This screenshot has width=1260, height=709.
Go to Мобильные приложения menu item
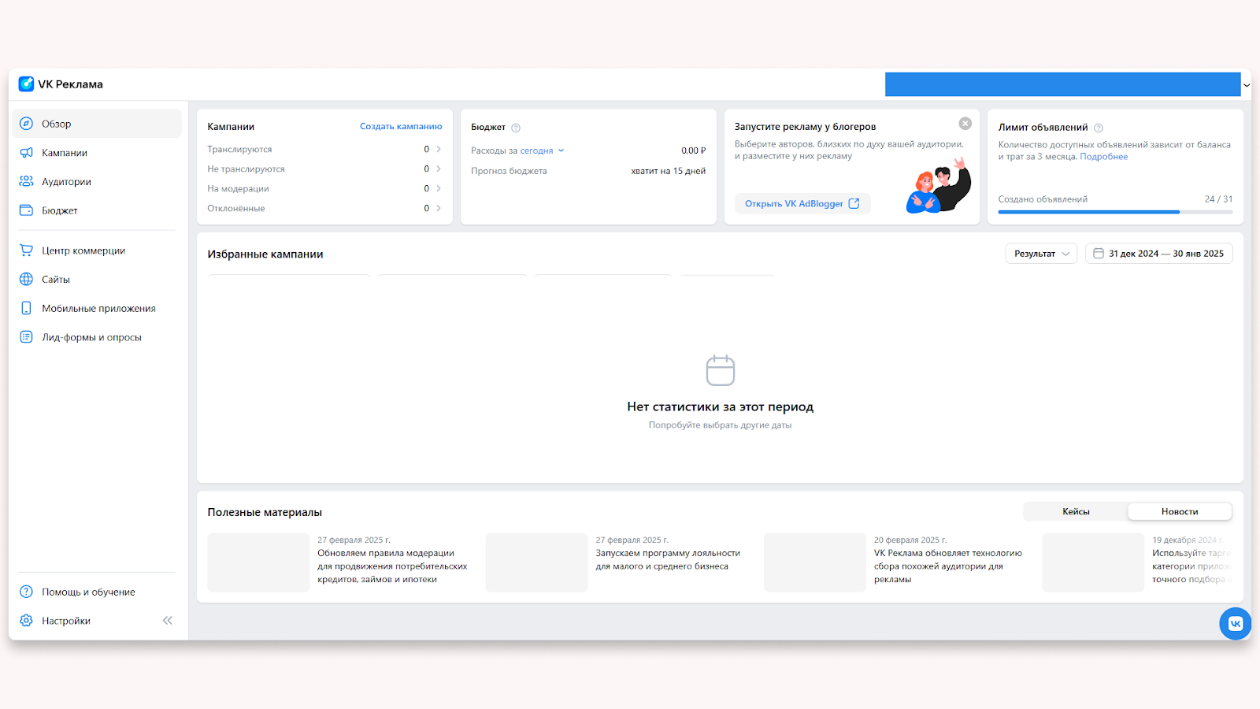[x=97, y=308]
